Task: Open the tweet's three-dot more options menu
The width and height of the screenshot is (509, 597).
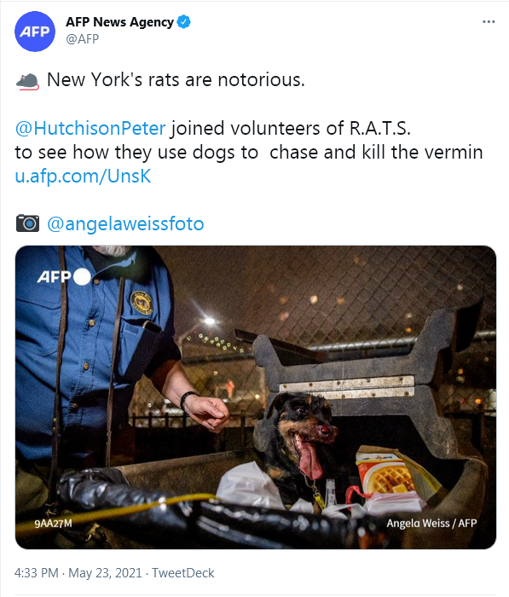Action: [x=489, y=22]
